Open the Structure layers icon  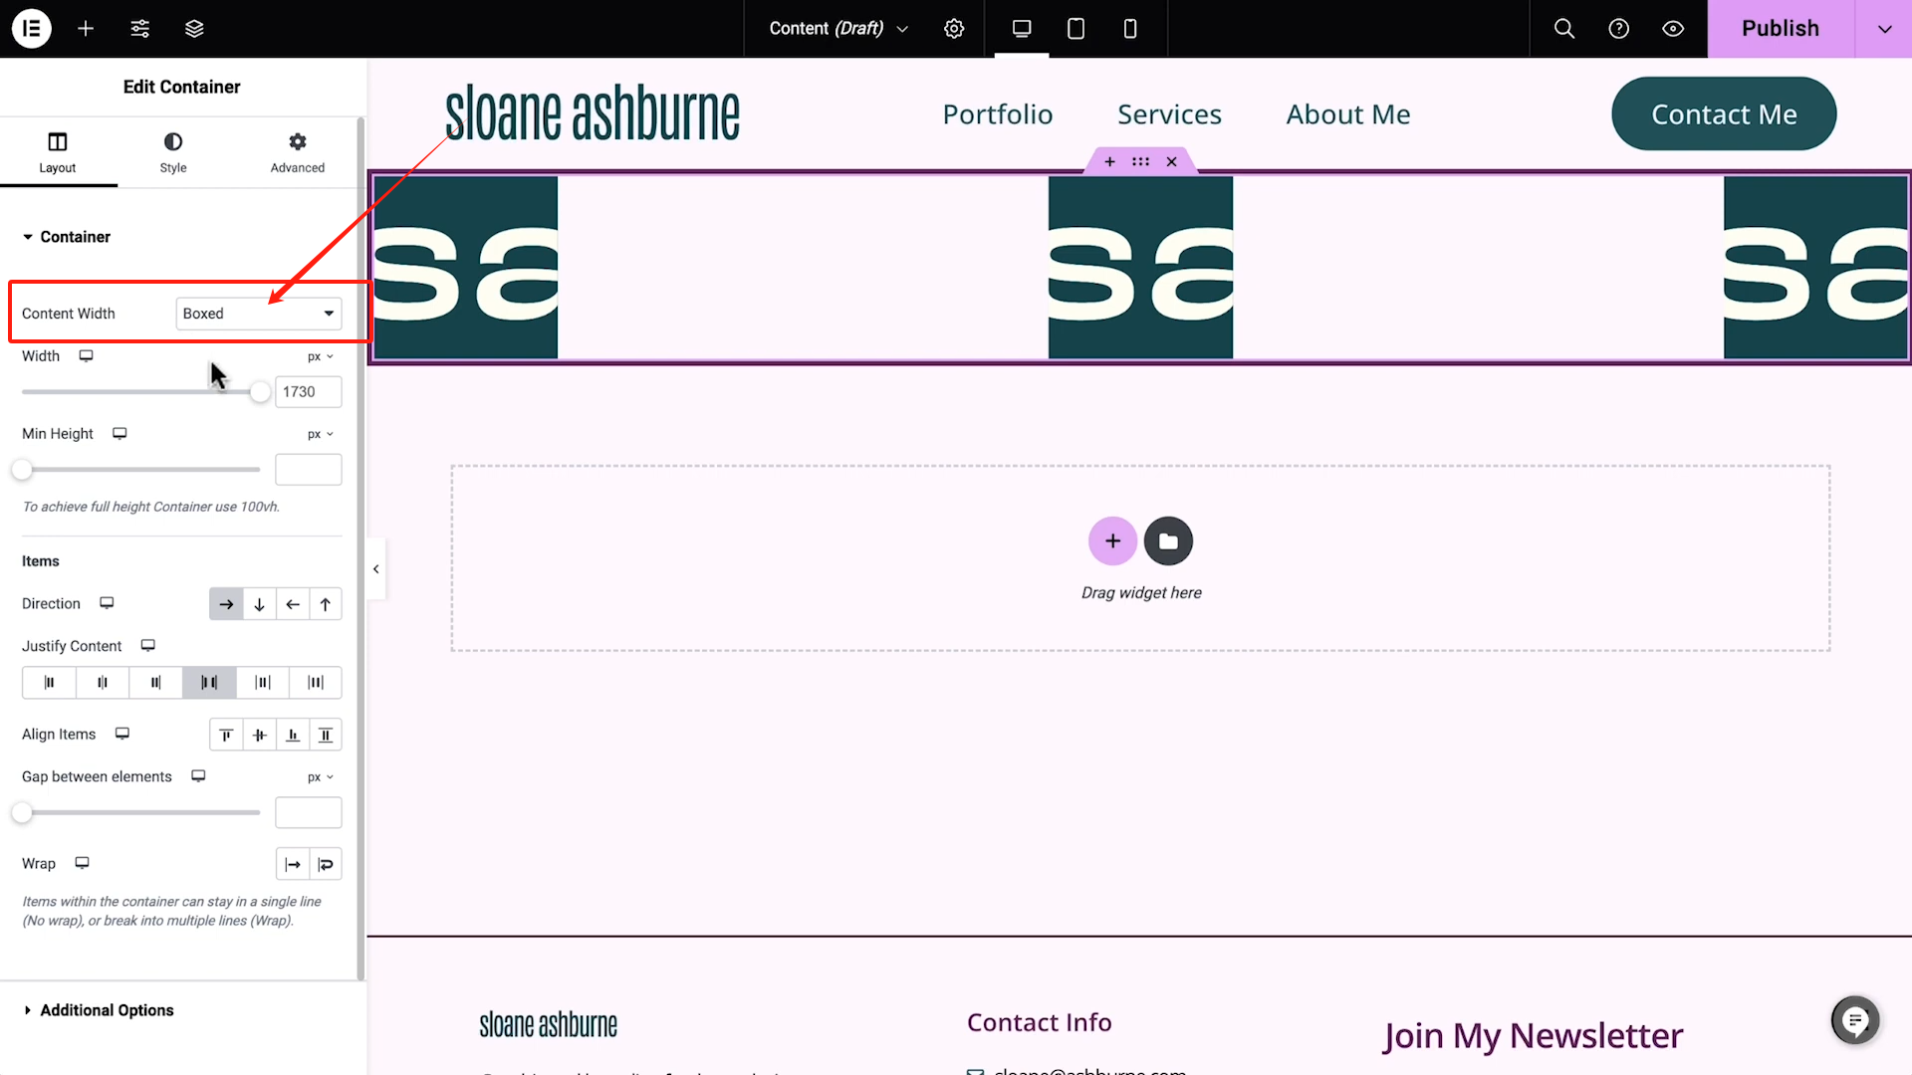pyautogui.click(x=194, y=28)
